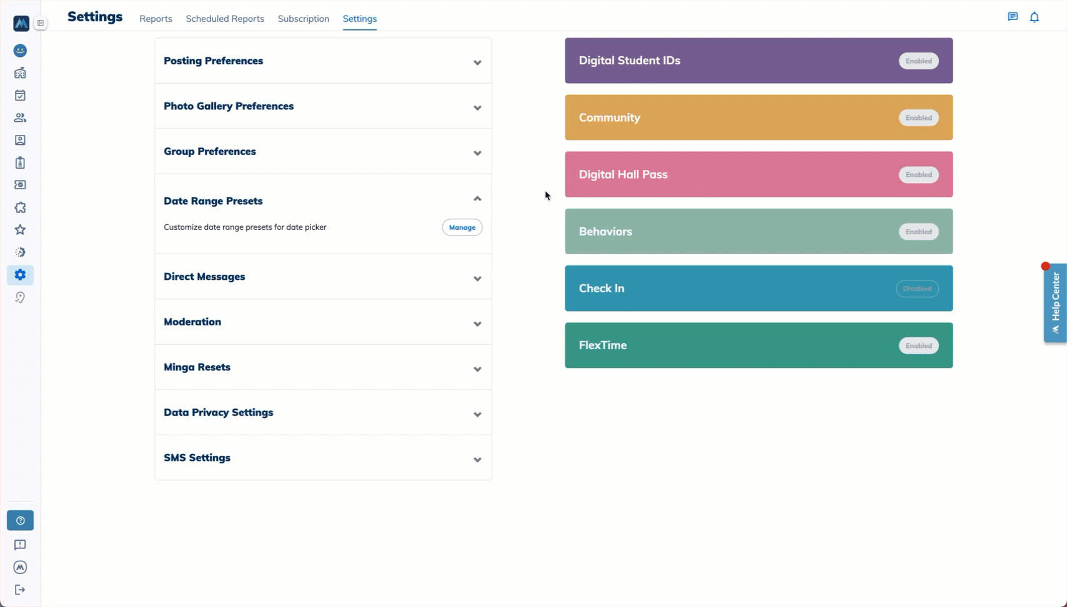Image resolution: width=1067 pixels, height=607 pixels.
Task: Click the Manage button for date presets
Action: tap(462, 227)
